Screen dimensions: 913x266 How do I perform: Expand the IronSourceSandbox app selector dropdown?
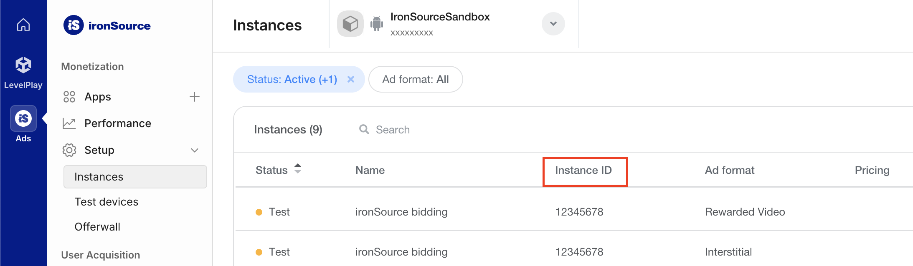pos(553,24)
